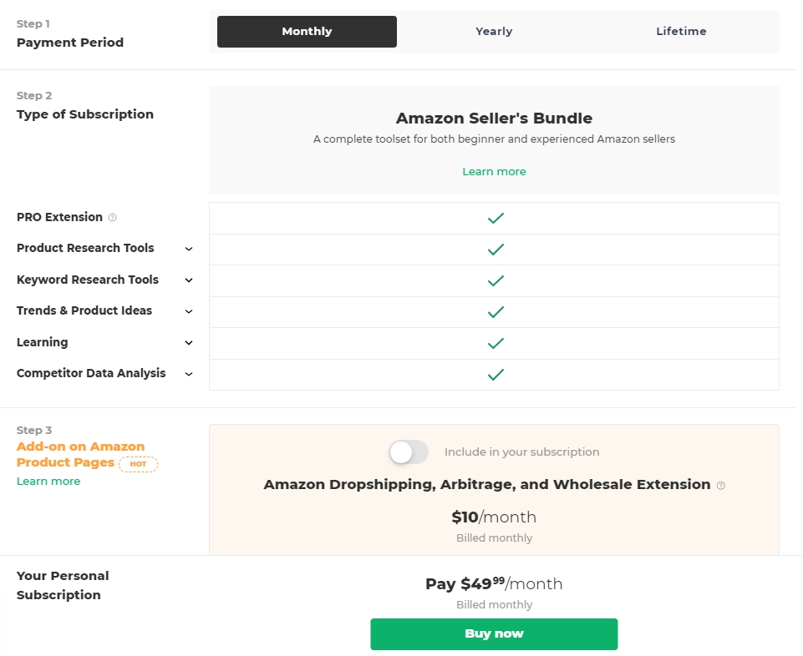Expand the Competitor Data Analysis section
Viewport: 803px width, 656px height.
pos(188,374)
